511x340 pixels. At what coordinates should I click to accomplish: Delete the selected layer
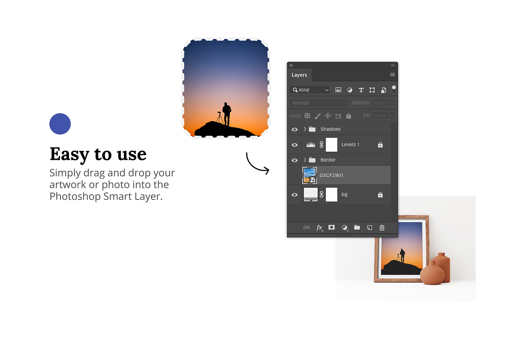click(382, 228)
